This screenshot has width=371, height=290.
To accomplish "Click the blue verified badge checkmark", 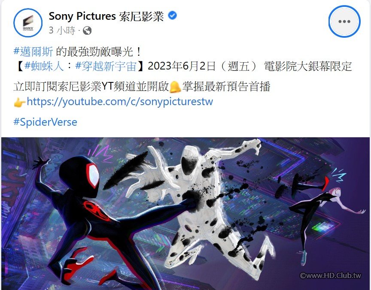I will 173,15.
